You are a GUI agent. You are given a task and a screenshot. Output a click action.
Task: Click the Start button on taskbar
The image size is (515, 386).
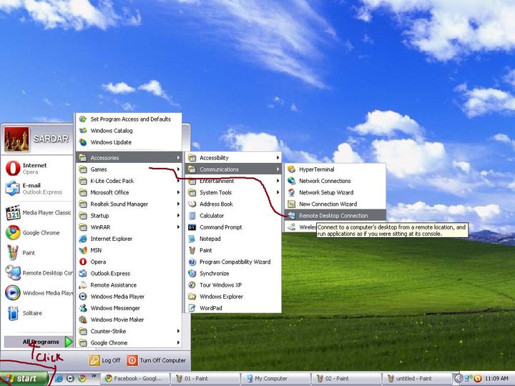[24, 378]
